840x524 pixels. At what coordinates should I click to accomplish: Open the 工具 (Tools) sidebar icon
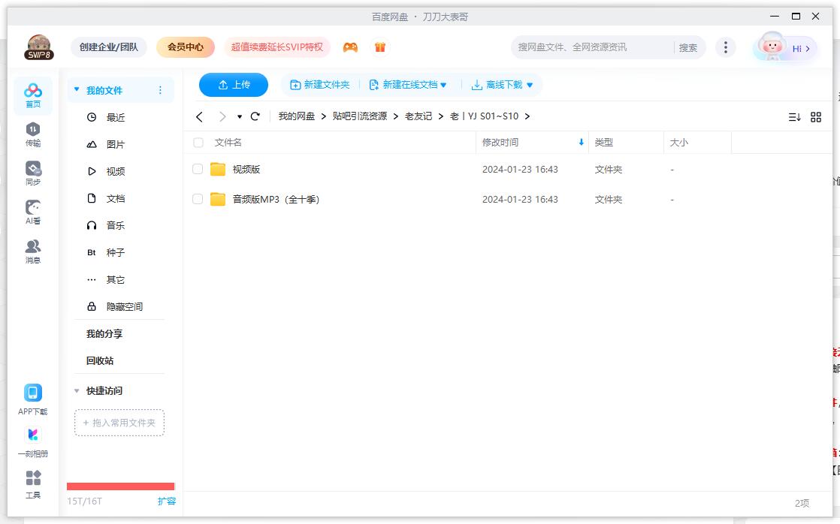coord(32,484)
